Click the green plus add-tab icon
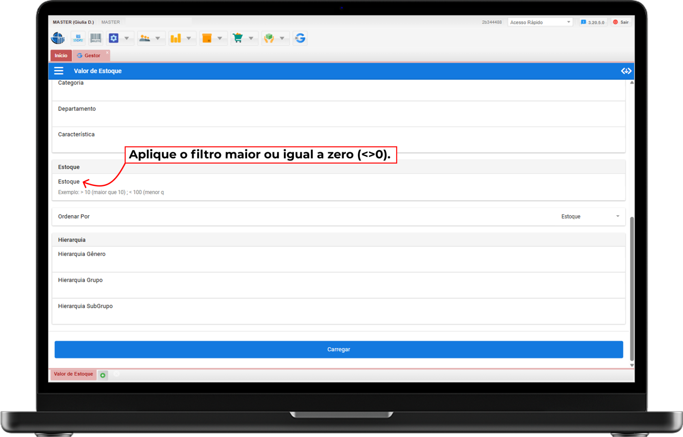Viewport: 683px width, 437px height. click(x=103, y=375)
